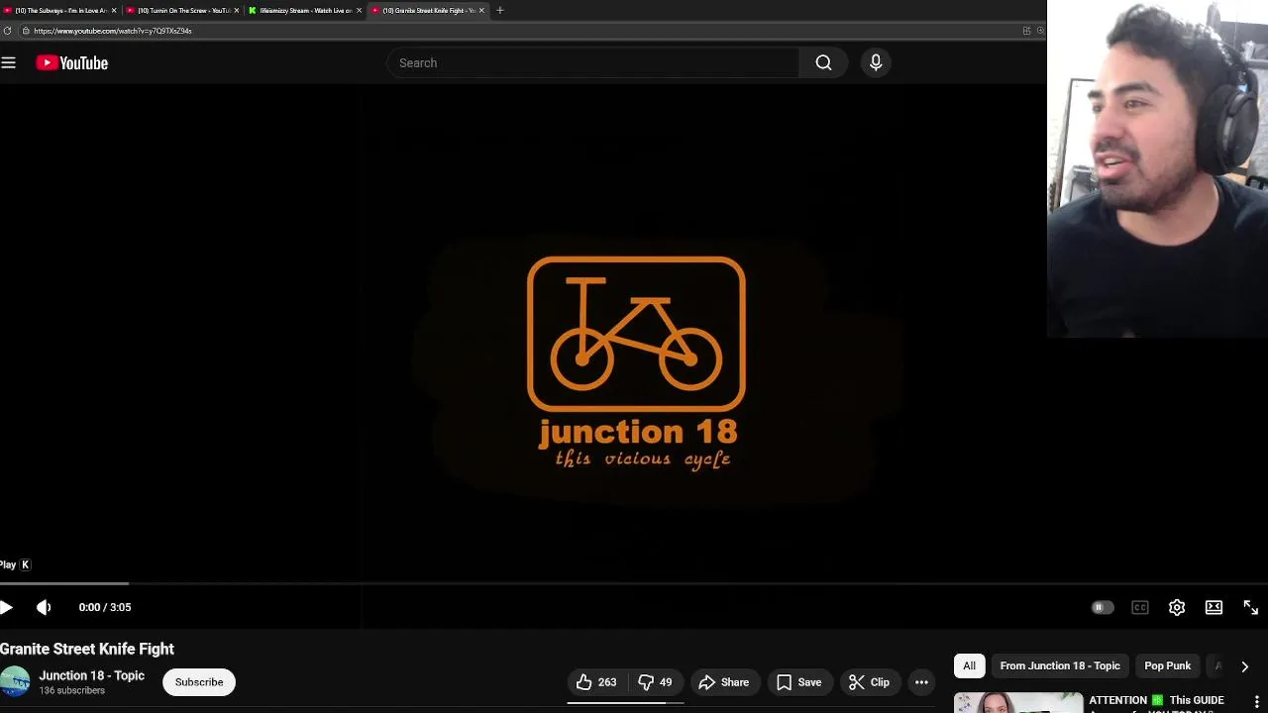Switch to theater mode

pos(1214,607)
